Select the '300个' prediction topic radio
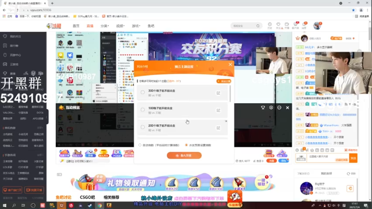Screen dimensions: 372x209 tap(142, 92)
